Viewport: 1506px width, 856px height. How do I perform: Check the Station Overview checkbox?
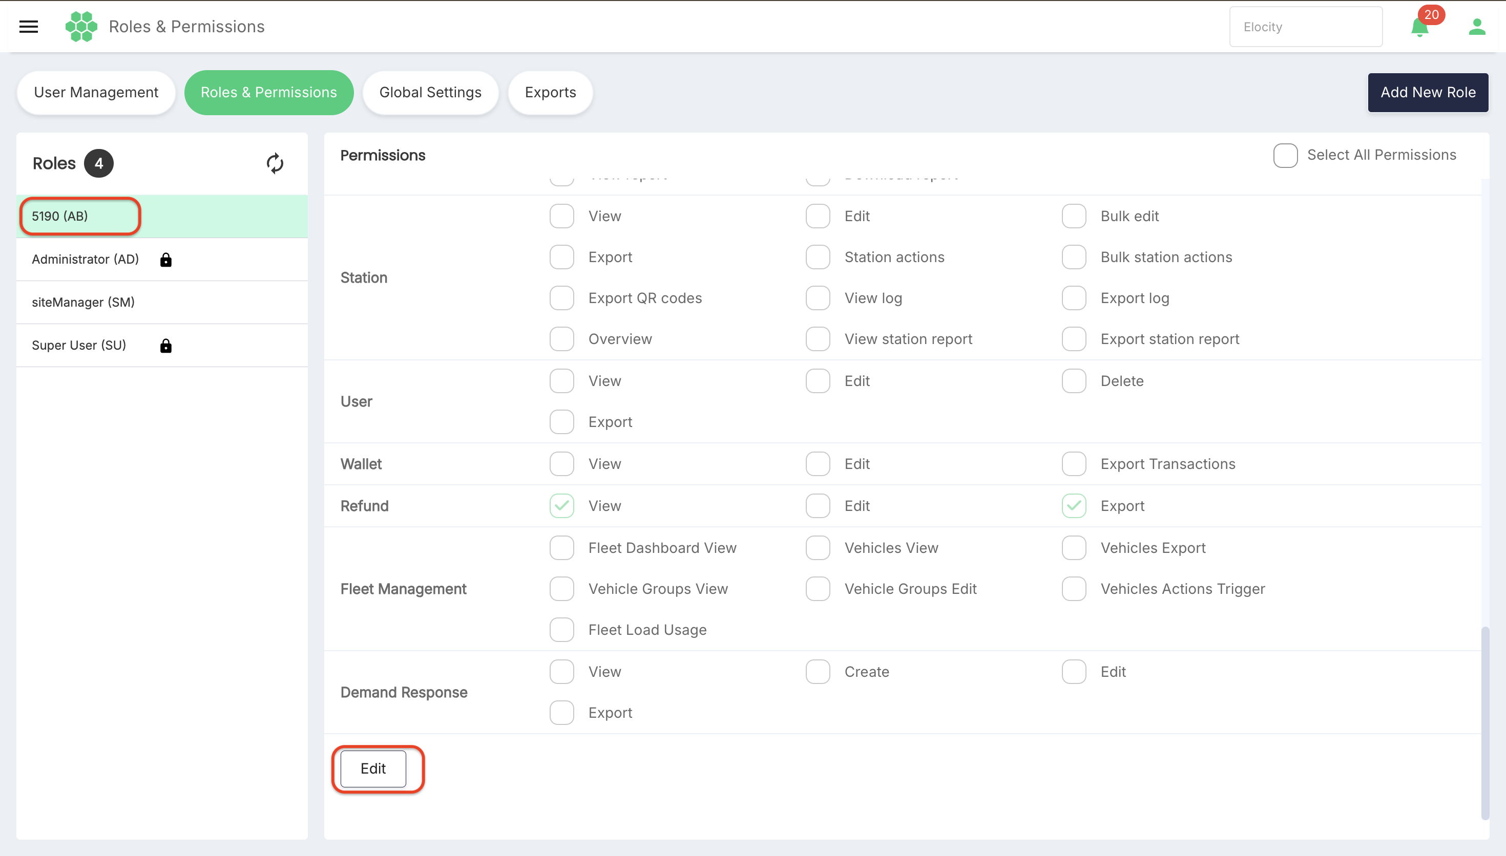pos(561,339)
